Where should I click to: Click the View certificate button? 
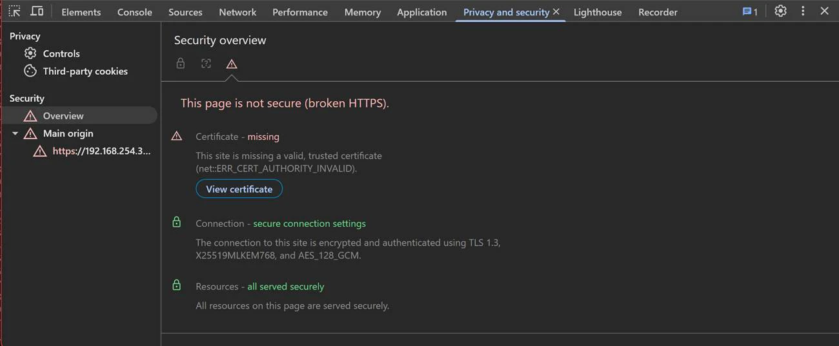[x=239, y=189]
